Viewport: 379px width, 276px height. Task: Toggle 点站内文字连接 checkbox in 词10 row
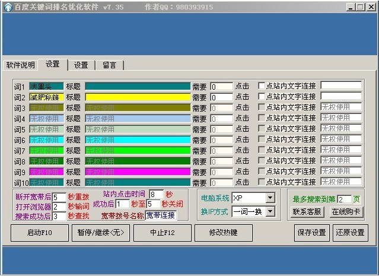[x=262, y=182]
